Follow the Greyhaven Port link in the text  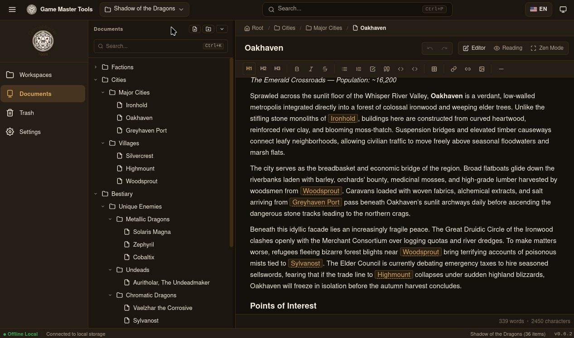pos(316,202)
